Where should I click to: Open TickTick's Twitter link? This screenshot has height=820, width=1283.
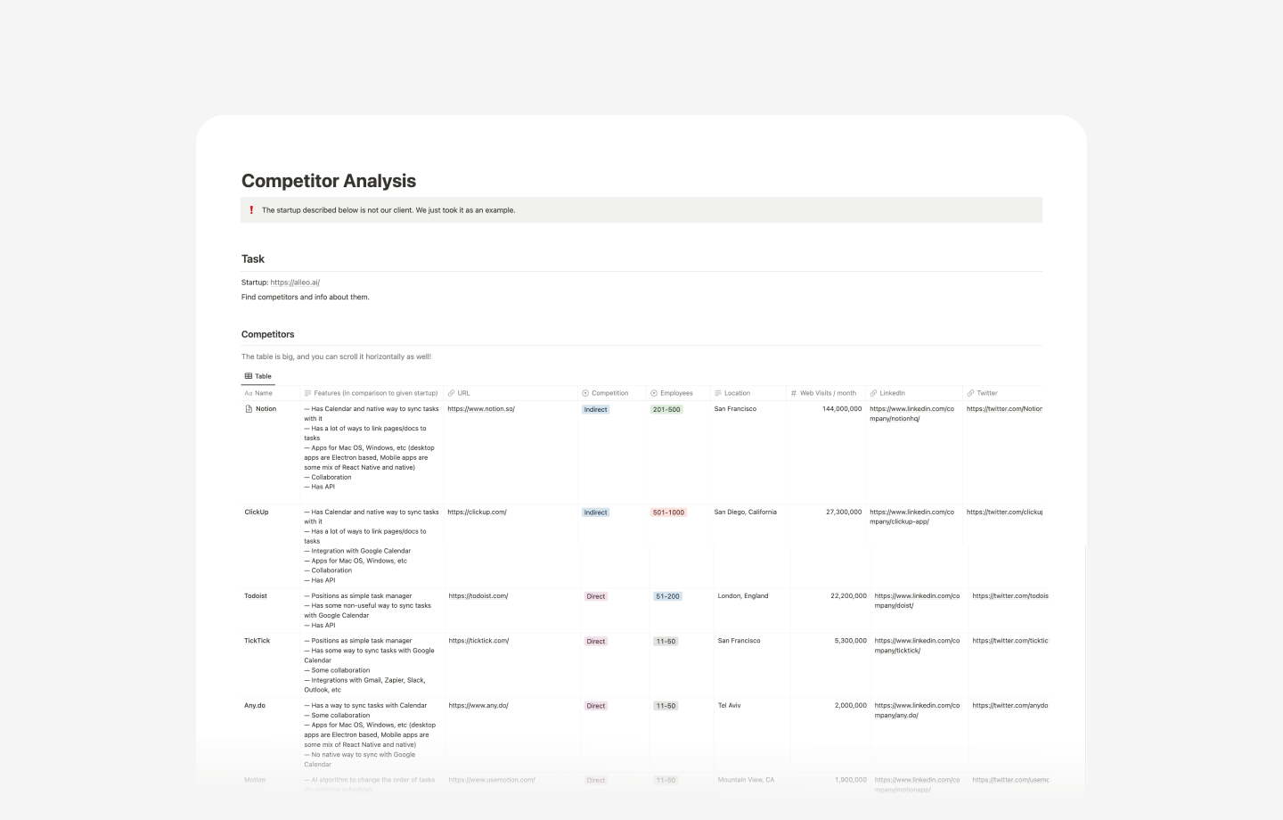(1010, 641)
